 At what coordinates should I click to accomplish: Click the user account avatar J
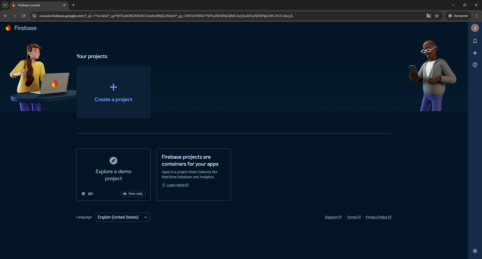pyautogui.click(x=475, y=28)
